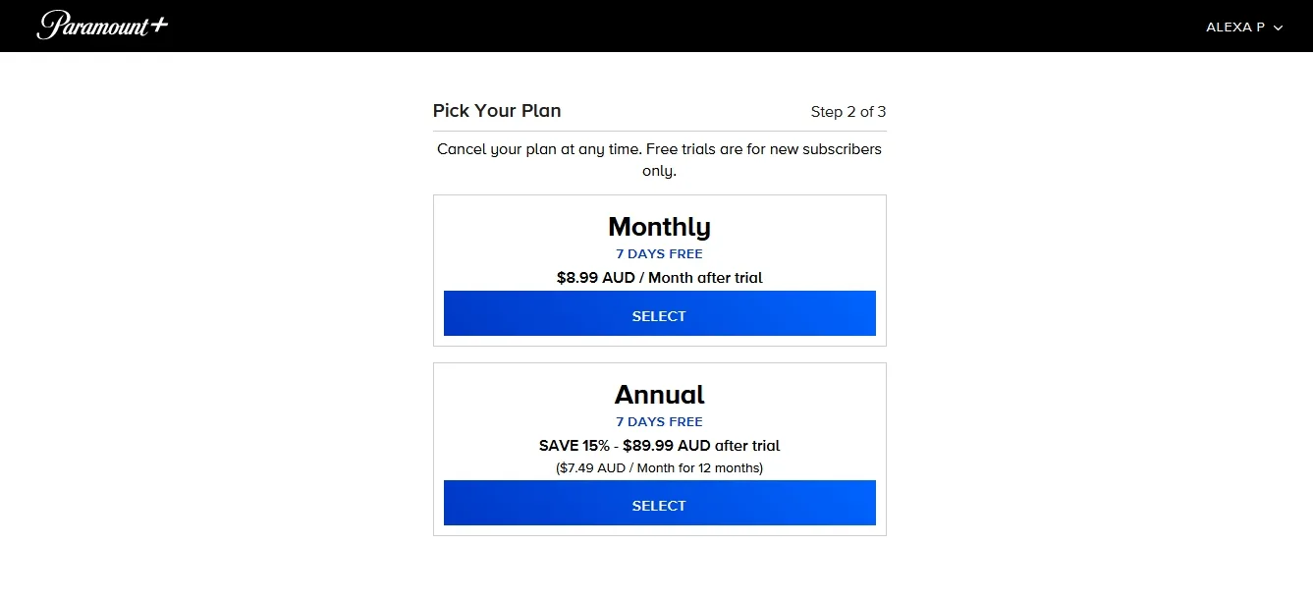Image resolution: width=1313 pixels, height=600 pixels.
Task: Click the Step 2 of 3 indicator
Action: 848,112
